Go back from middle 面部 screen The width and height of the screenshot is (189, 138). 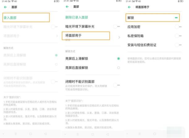[x=67, y=7]
